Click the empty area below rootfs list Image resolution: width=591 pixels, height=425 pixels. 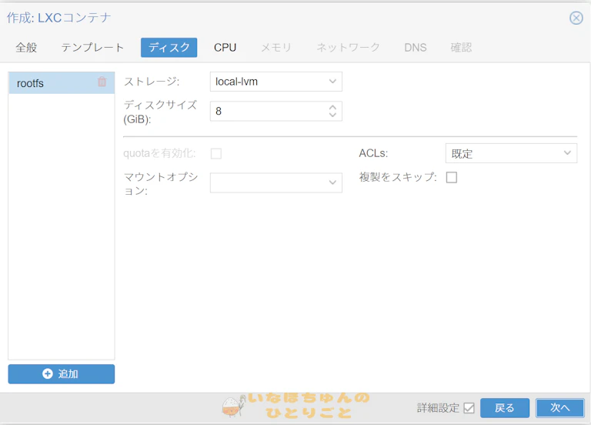[x=62, y=231]
